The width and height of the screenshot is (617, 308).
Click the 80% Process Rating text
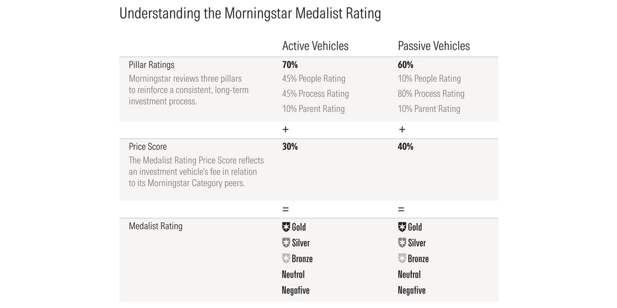[x=431, y=94]
